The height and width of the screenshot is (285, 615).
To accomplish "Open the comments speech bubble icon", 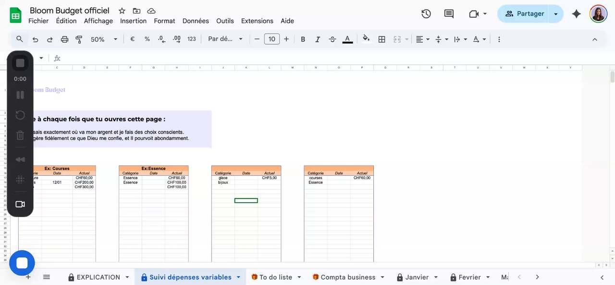I will pyautogui.click(x=449, y=14).
